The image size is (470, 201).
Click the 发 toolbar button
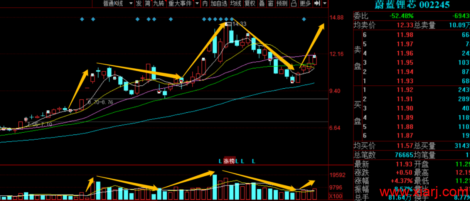click(x=139, y=3)
